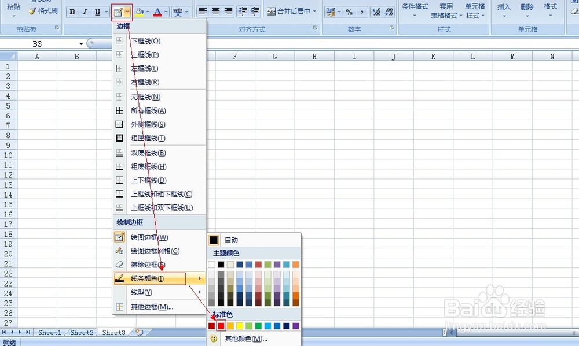Viewport: 579px width, 346px height.
Task: Open 线条颜色(I) line color submenu
Action: pyautogui.click(x=160, y=278)
